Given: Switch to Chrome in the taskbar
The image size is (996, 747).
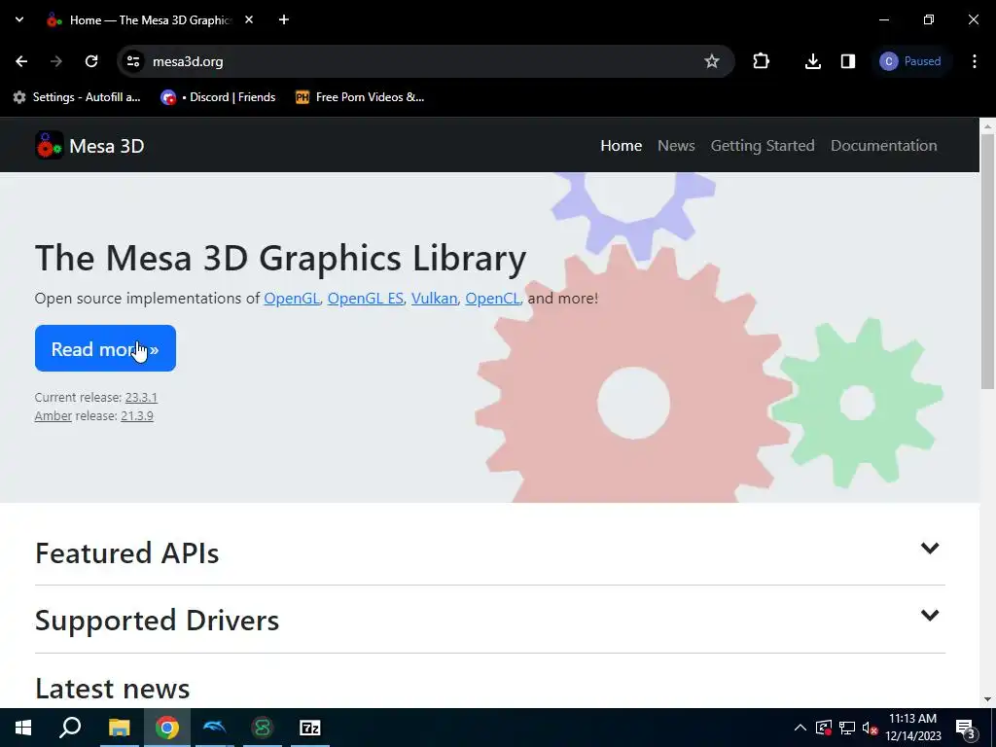Looking at the screenshot, I should 166,728.
